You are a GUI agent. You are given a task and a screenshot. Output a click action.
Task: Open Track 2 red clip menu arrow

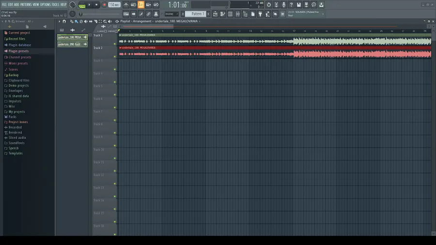pyautogui.click(x=121, y=48)
